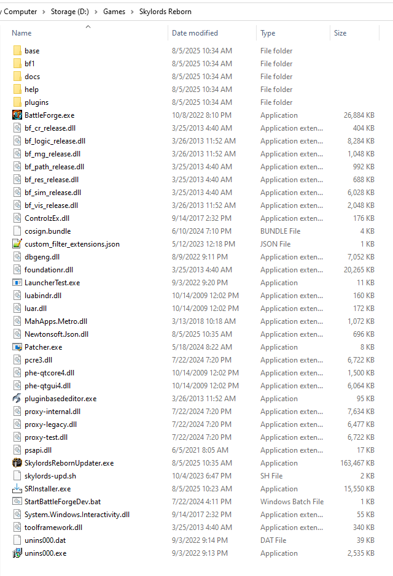The height and width of the screenshot is (576, 393).
Task: Click the 6/5/2021 8:05 AM date
Action: pyautogui.click(x=200, y=450)
